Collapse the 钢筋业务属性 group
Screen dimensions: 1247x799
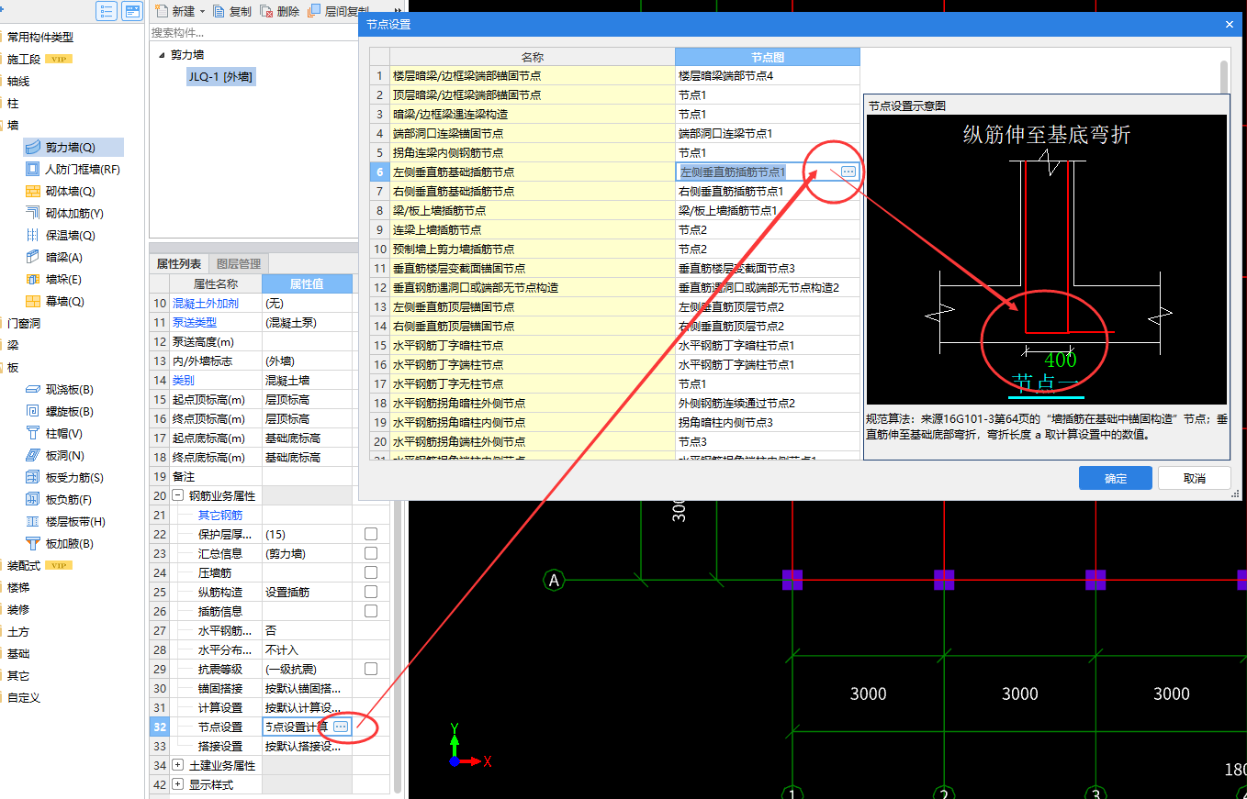coord(178,495)
